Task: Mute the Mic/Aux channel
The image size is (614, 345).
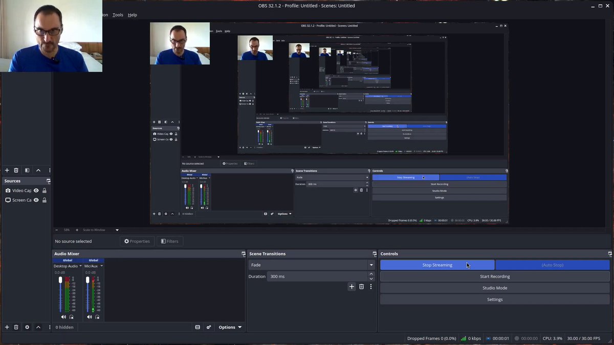Action: pos(90,317)
